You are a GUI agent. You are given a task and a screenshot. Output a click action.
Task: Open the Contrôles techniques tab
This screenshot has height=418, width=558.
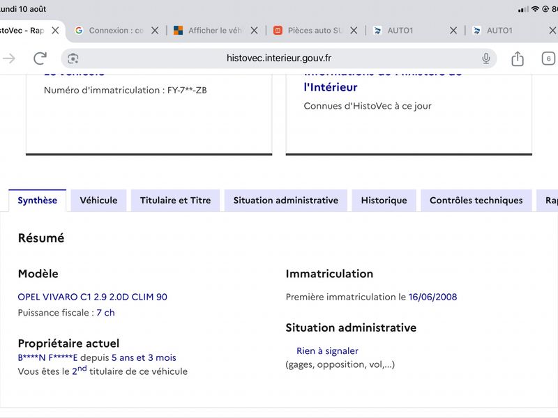tap(476, 201)
